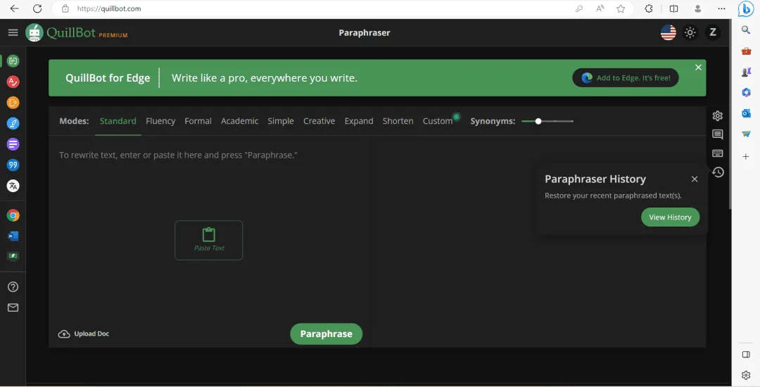Open the browser profile icon

[698, 8]
